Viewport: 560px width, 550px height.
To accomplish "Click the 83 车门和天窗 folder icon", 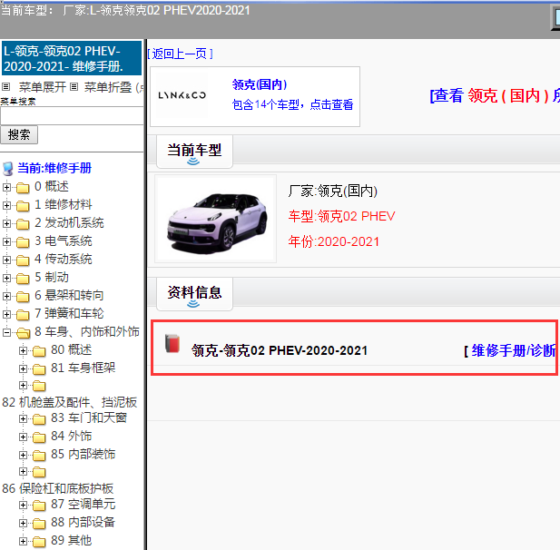I will (39, 419).
